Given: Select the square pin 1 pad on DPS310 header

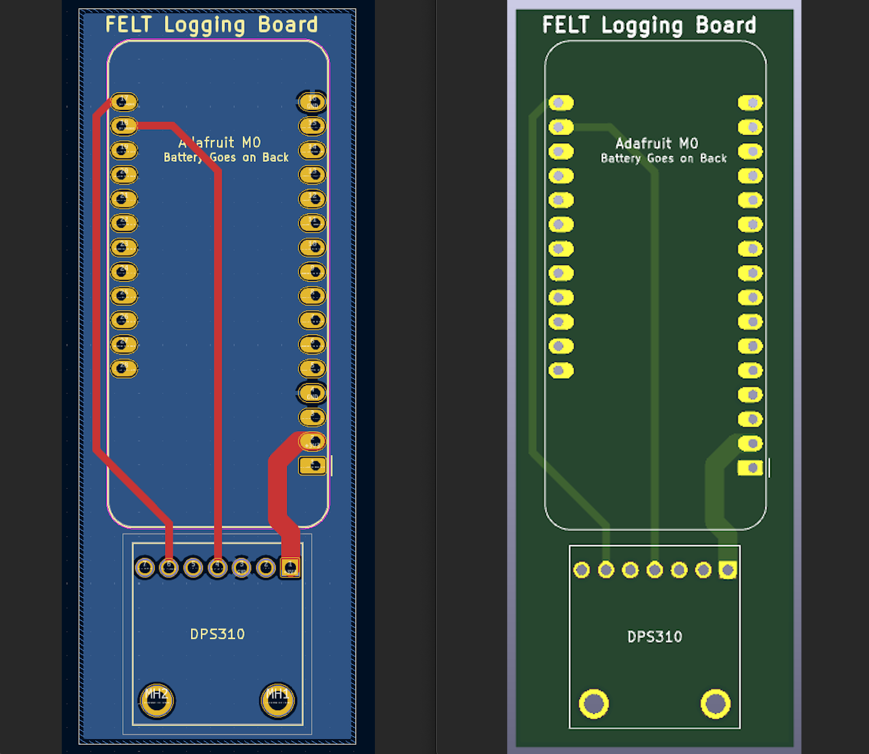Looking at the screenshot, I should (x=289, y=566).
